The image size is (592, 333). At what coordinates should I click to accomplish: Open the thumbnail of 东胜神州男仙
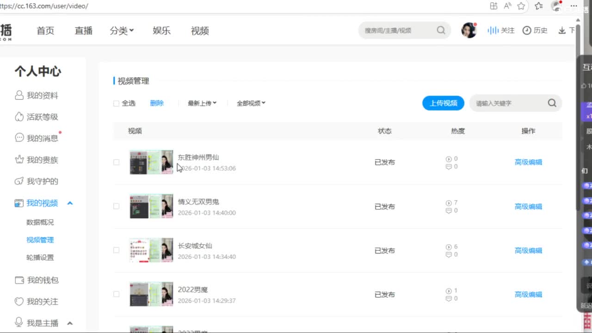tap(151, 162)
